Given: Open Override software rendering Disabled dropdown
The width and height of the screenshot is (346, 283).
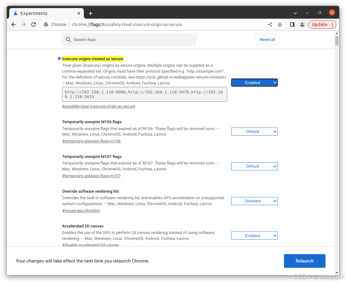Looking at the screenshot, I should click(x=254, y=201).
